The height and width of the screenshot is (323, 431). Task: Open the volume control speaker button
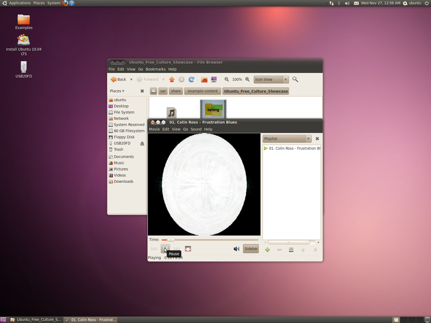[x=237, y=249]
